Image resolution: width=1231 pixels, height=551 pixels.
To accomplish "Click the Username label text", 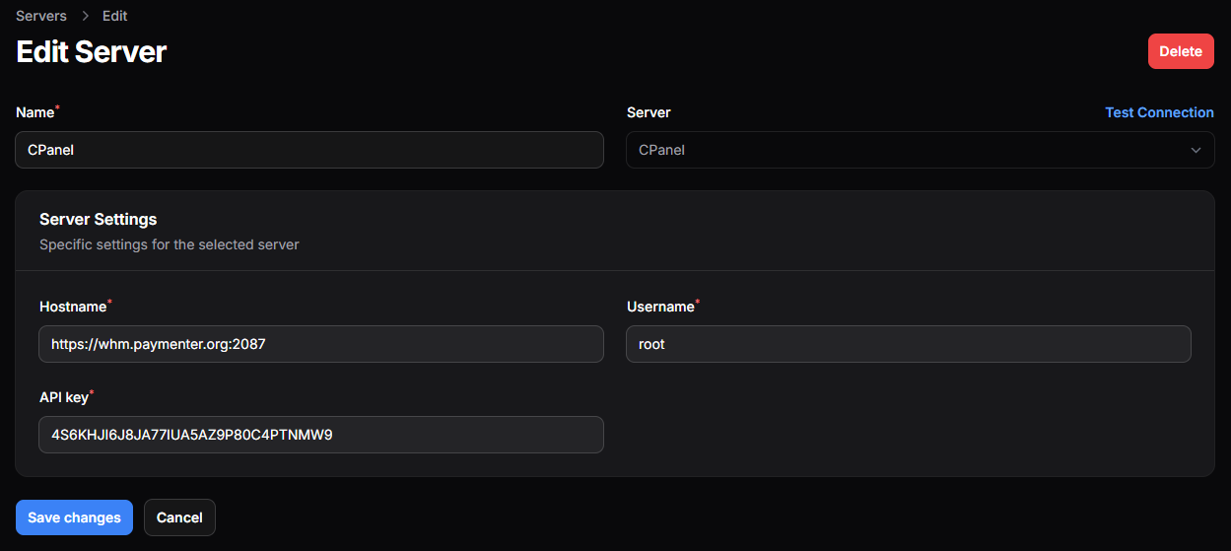I will click(660, 307).
